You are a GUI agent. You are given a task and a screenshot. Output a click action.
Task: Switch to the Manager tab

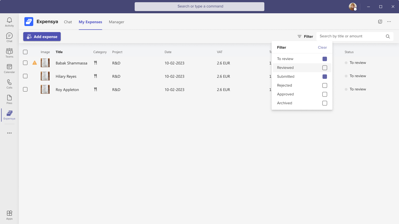[116, 22]
